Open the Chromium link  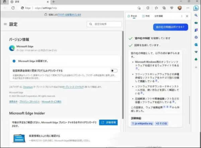[x=28, y=87]
